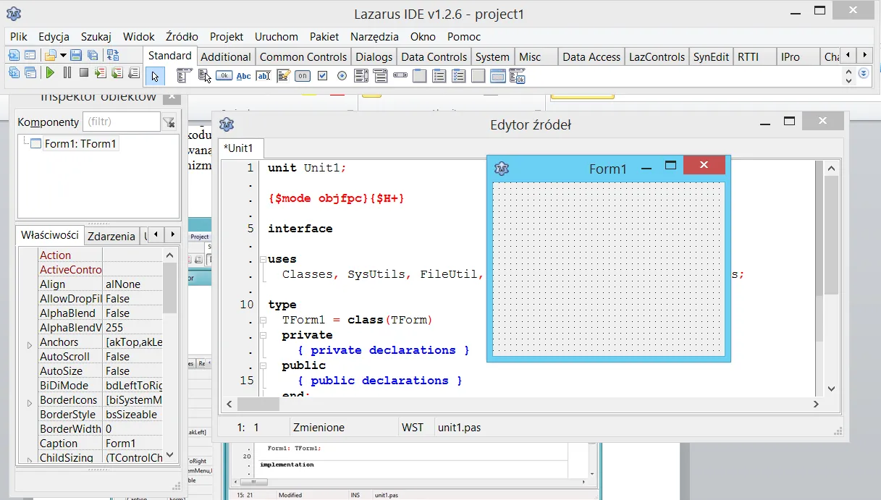Open the round palette options dropdown button

[863, 73]
